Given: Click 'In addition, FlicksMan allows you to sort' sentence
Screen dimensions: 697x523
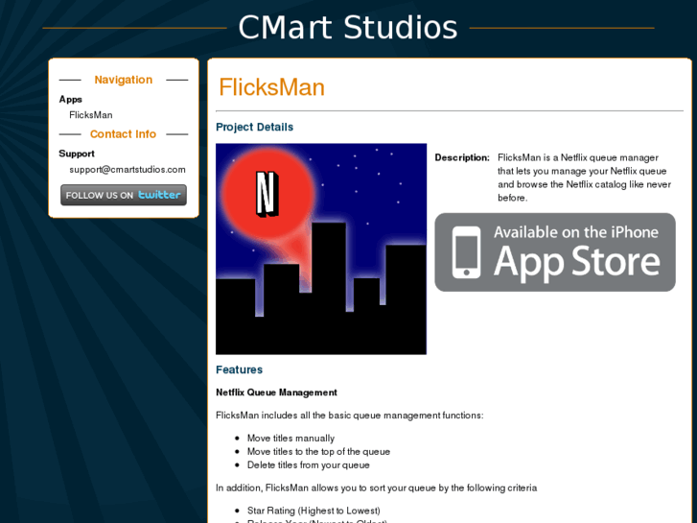Looking at the screenshot, I should pos(376,487).
